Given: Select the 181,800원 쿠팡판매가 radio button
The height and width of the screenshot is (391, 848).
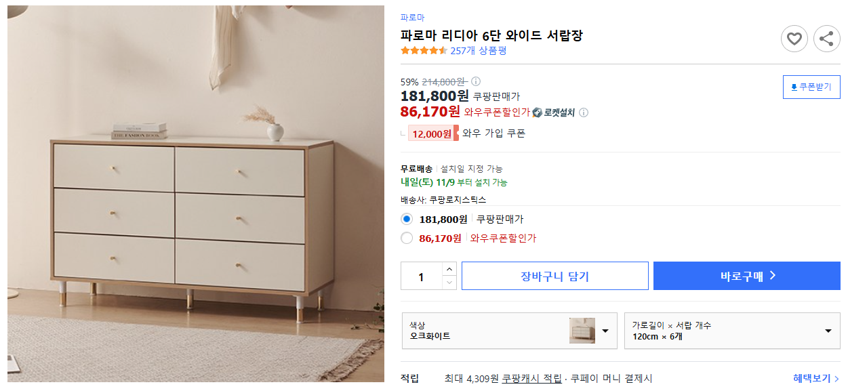Looking at the screenshot, I should point(407,218).
